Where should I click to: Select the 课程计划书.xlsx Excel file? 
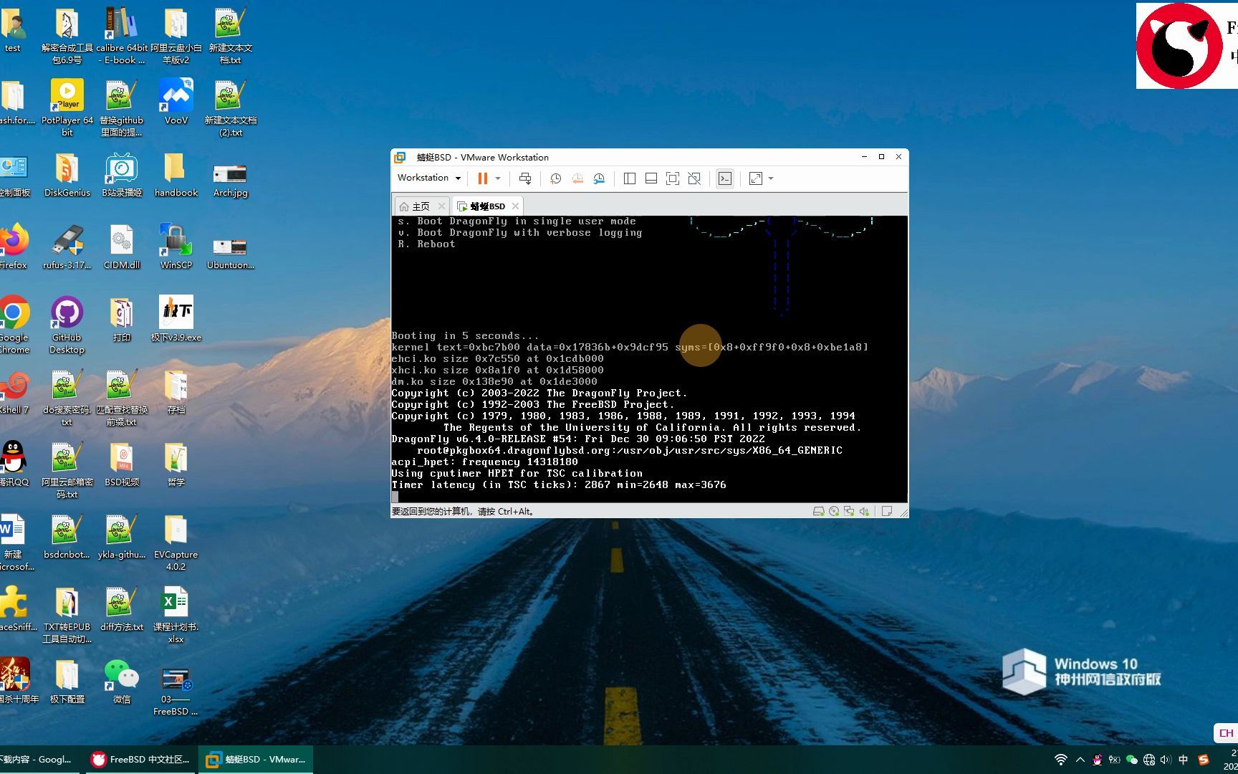click(176, 614)
